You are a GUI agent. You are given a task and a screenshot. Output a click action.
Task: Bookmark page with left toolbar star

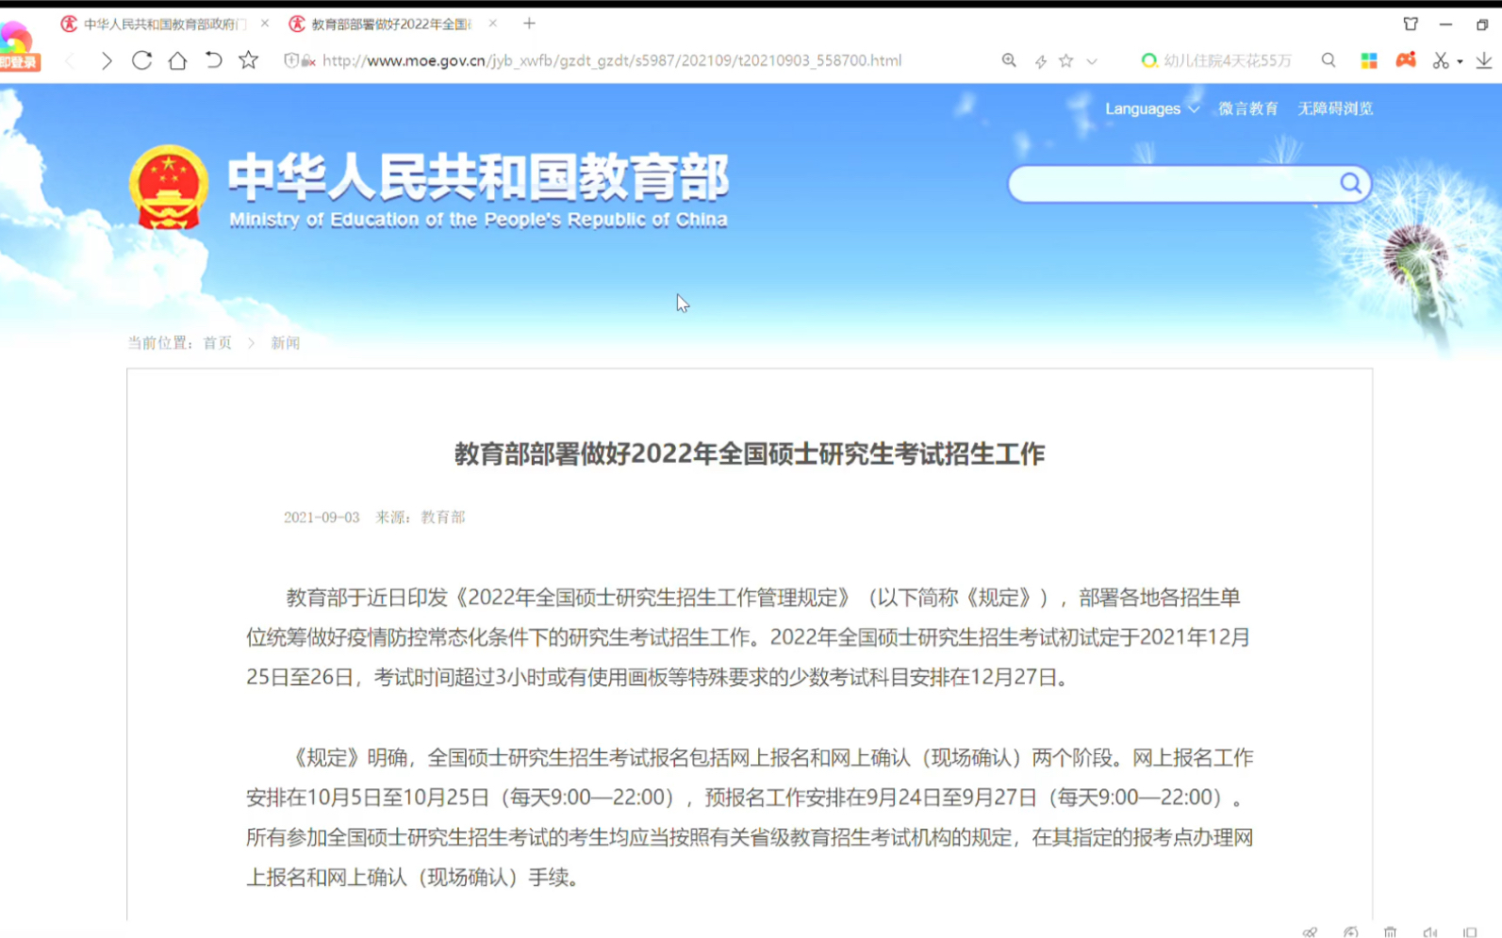click(x=248, y=60)
